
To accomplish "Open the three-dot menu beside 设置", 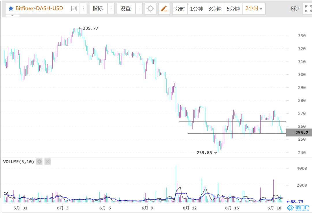I will point(139,8).
